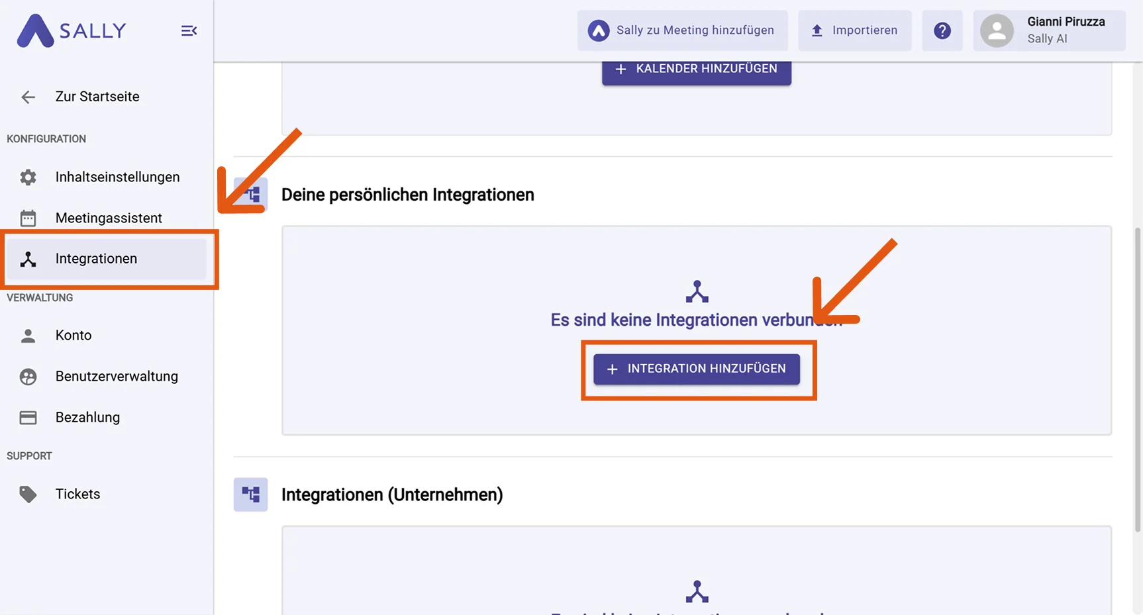Select Integrationen in sidebar
Screen dimensions: 1143x615
[x=106, y=259]
